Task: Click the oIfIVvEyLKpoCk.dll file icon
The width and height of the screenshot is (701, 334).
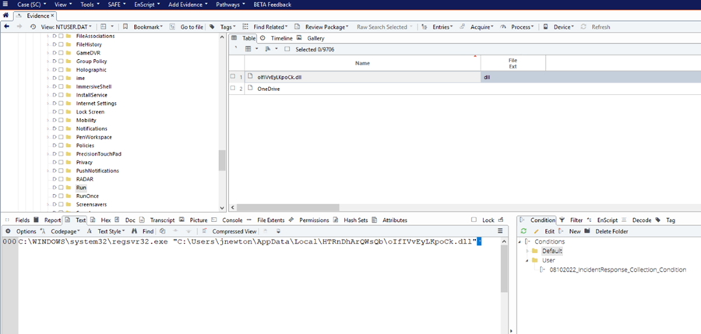Action: tap(250, 76)
